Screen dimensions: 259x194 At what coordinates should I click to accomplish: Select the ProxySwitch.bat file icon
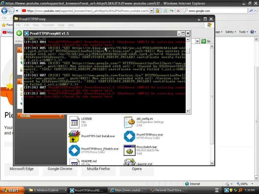coord(129,150)
